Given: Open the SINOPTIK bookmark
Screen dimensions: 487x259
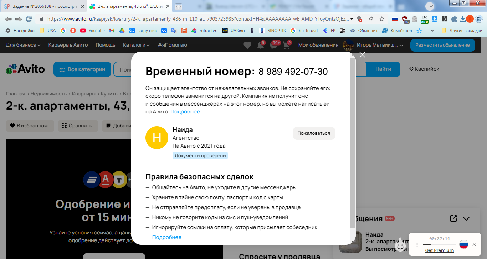Looking at the screenshot, I should (x=273, y=31).
